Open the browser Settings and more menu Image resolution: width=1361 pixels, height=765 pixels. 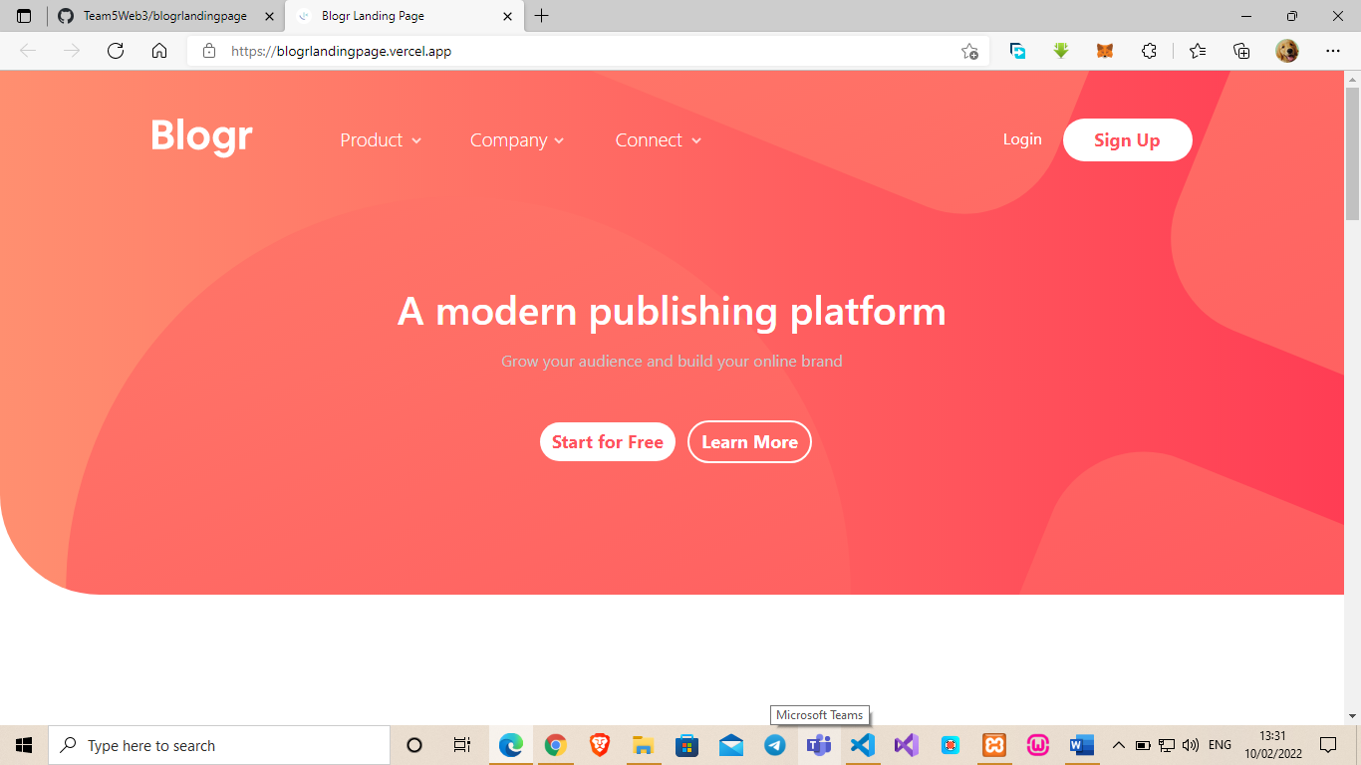(x=1333, y=51)
